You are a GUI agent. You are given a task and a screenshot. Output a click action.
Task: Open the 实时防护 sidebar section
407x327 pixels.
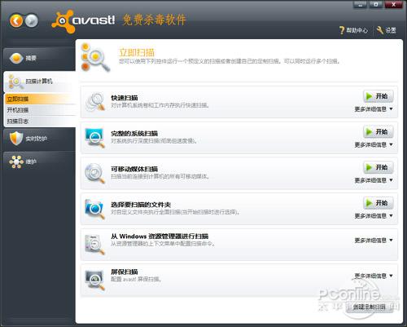pos(40,139)
